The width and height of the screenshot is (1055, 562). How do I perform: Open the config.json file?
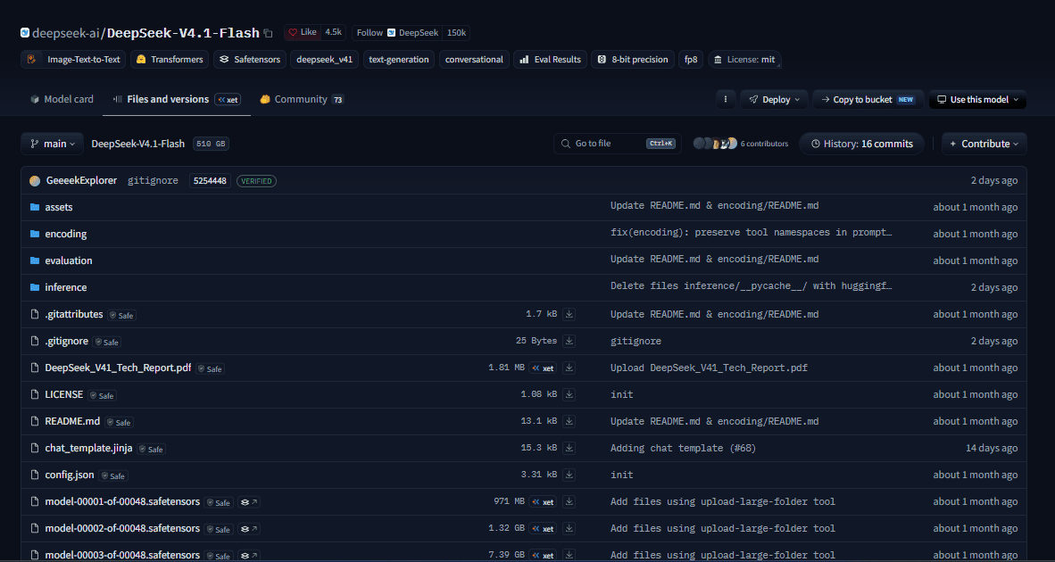pos(70,475)
